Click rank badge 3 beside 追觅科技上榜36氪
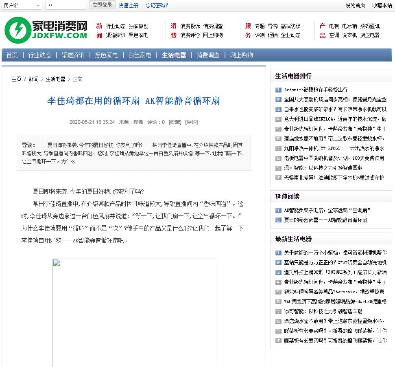 (278, 273)
